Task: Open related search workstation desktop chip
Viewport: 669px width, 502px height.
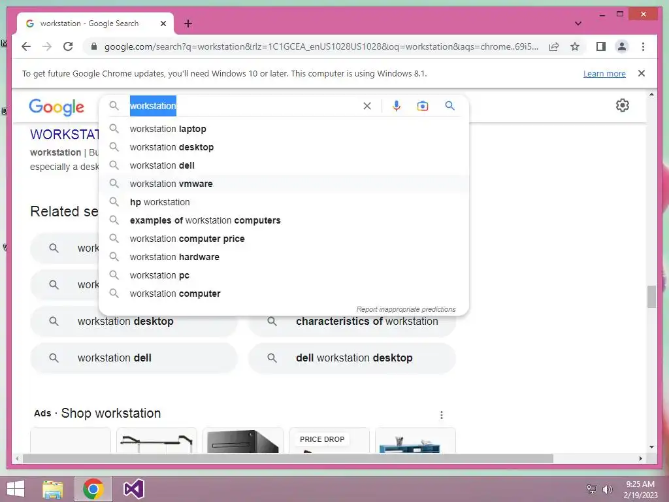Action: click(x=133, y=322)
